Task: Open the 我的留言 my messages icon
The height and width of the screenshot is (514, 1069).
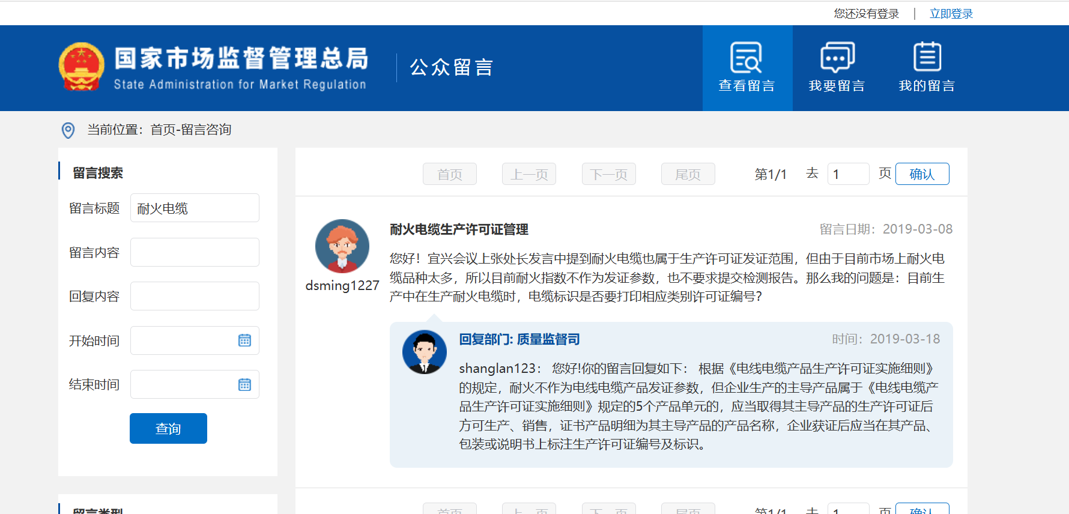Action: (x=927, y=58)
